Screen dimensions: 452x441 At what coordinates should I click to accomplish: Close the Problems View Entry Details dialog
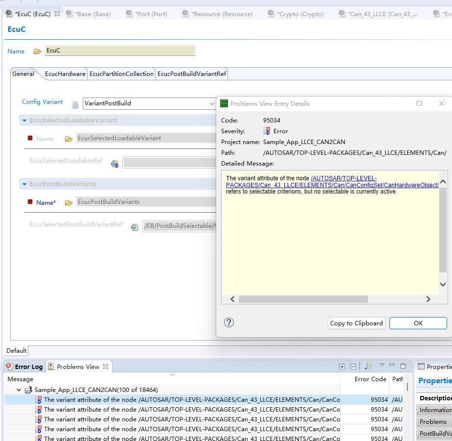point(441,103)
